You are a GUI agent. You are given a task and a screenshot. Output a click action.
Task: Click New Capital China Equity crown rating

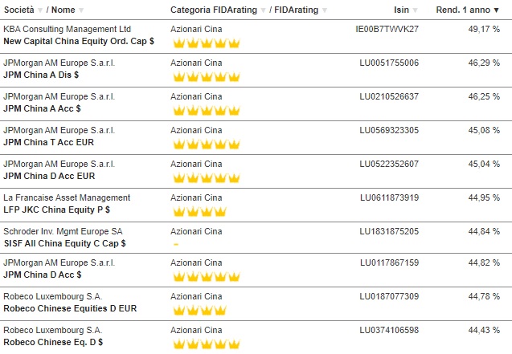207,43
